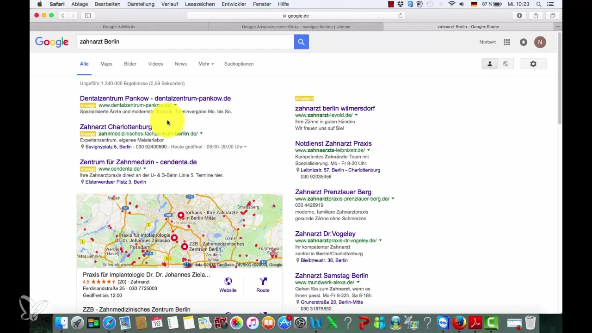
Task: Reload the page with the refresh icon
Action: point(401,15)
